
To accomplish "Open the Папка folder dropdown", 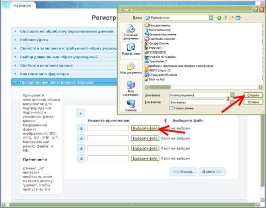I will [211, 18].
